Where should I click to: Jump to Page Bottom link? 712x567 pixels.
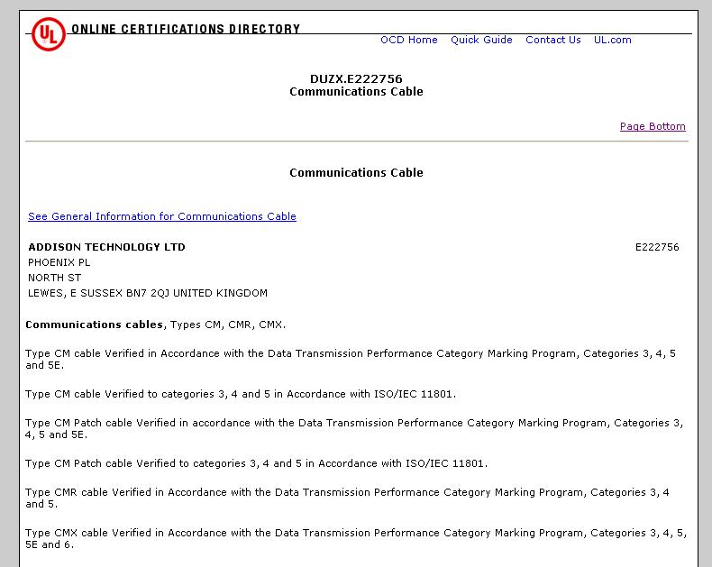click(x=653, y=126)
